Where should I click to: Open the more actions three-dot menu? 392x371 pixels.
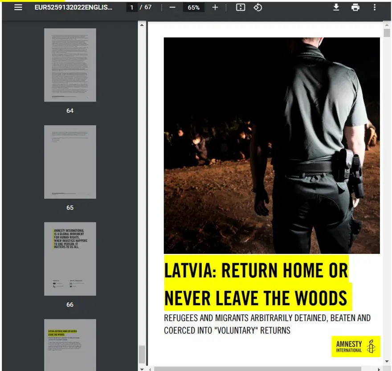[374, 8]
